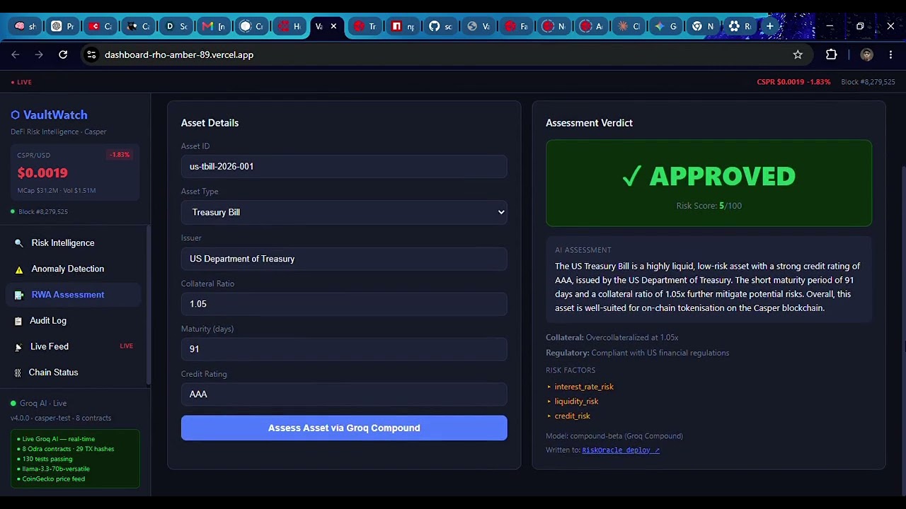Image resolution: width=906 pixels, height=509 pixels.
Task: Go back with the browser back arrow
Action: (16, 54)
